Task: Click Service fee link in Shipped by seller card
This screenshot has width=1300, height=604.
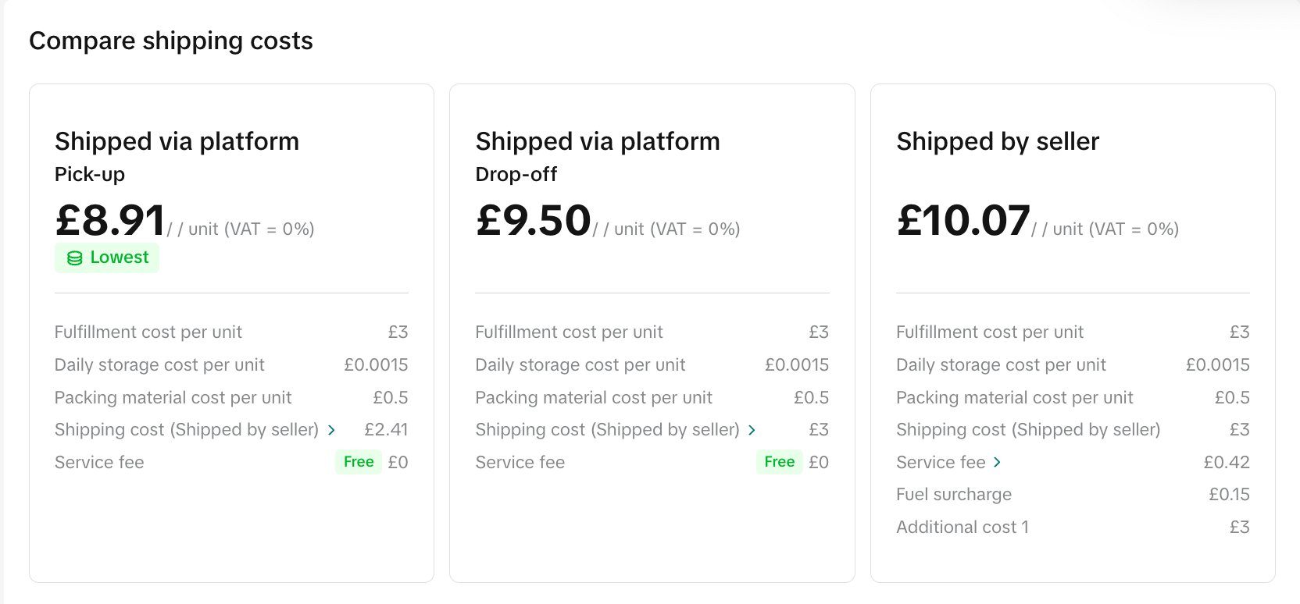Action: 941,463
